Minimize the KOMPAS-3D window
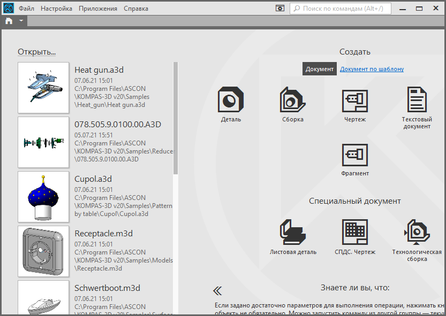This screenshot has height=316, width=446. coord(403,9)
